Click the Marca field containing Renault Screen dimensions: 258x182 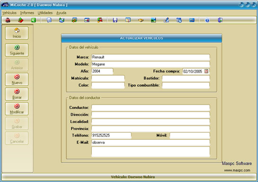click(x=151, y=57)
